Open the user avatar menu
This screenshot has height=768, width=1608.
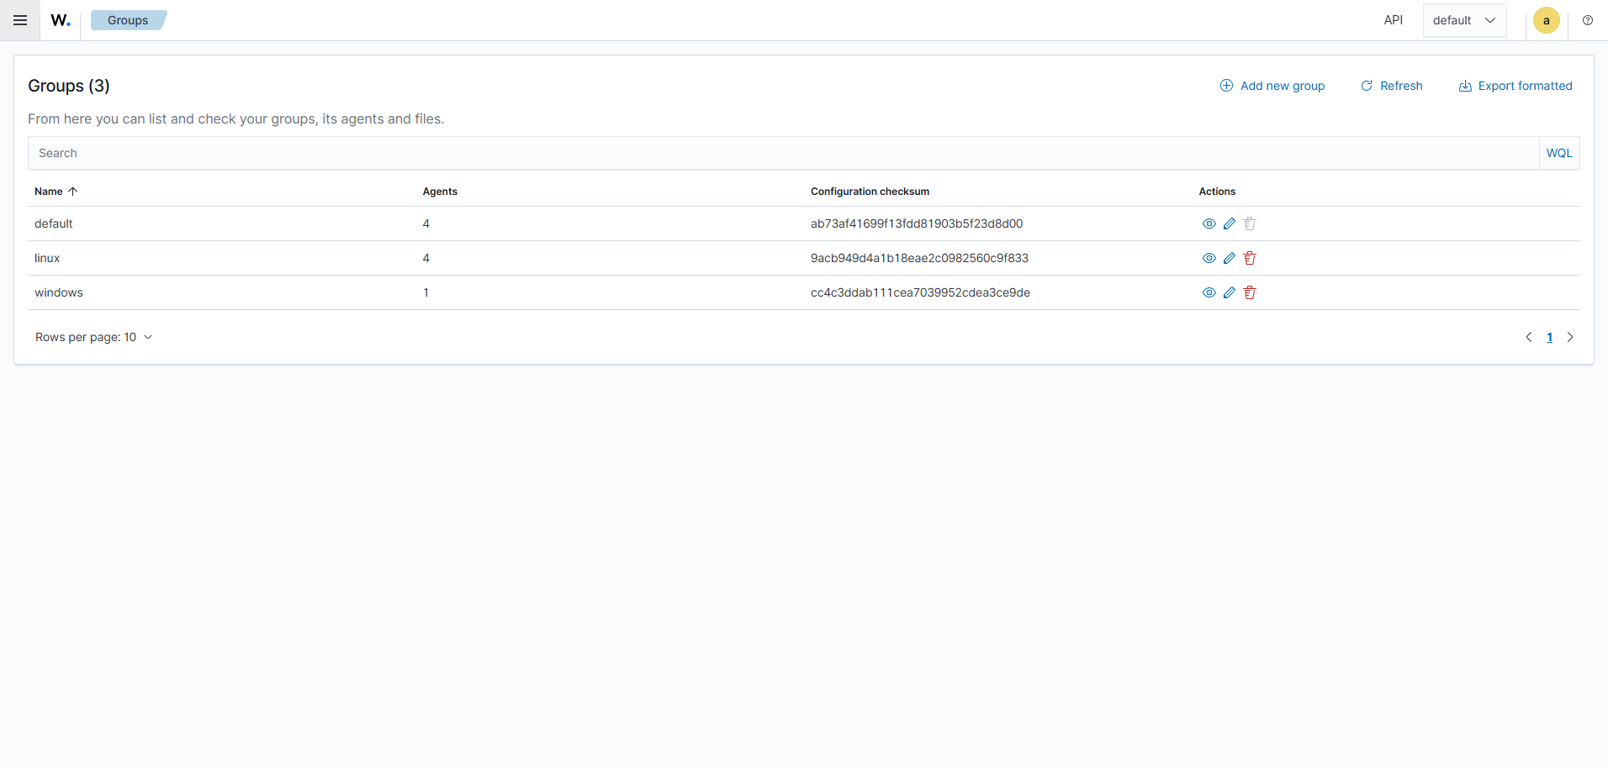pos(1546,20)
